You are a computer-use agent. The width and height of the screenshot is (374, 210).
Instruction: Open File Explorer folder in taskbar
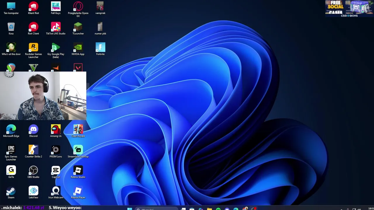209,209
